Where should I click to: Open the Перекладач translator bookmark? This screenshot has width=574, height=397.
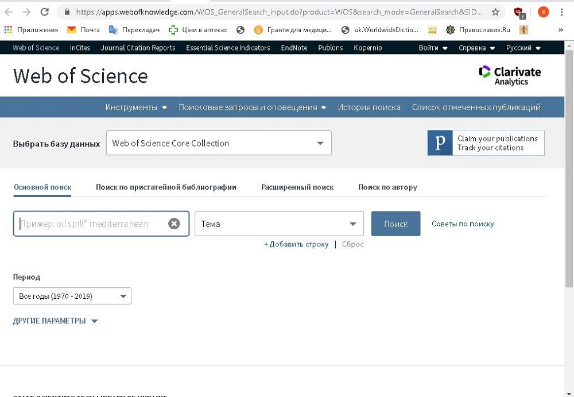click(134, 30)
